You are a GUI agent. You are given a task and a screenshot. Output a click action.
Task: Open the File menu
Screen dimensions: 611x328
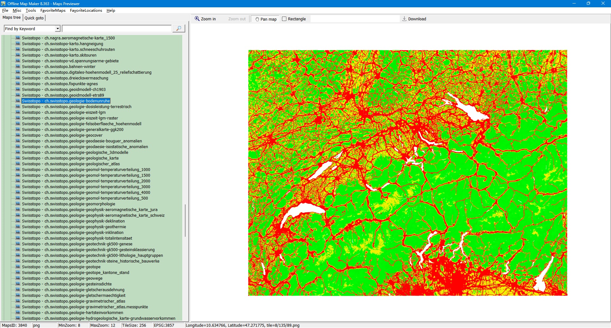click(5, 10)
